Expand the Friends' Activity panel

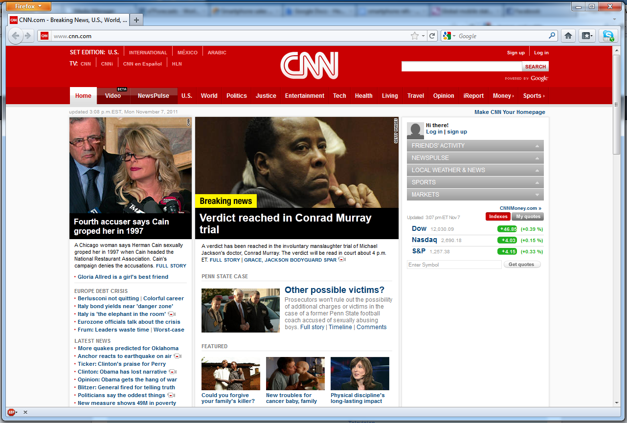point(475,146)
